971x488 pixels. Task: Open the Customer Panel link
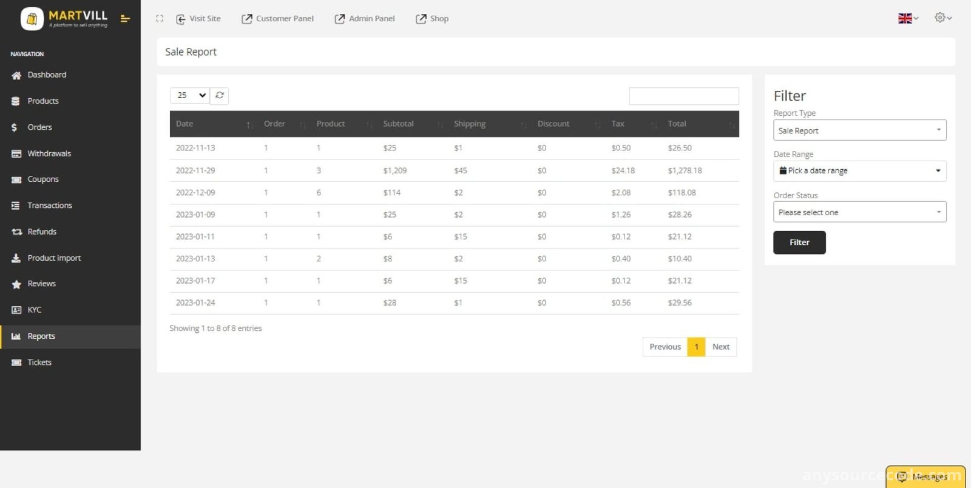277,19
